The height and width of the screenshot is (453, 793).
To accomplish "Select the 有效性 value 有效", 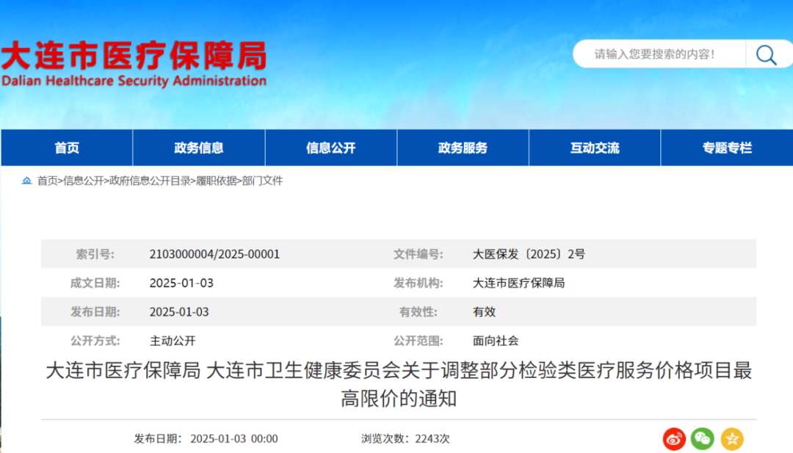I will pyautogui.click(x=484, y=311).
